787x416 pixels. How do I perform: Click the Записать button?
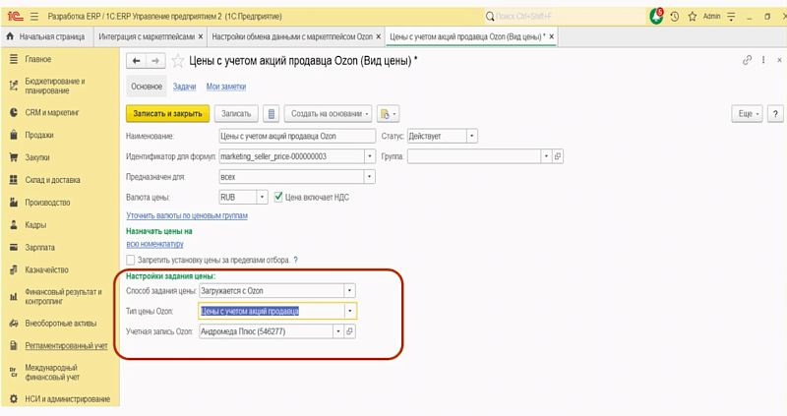pos(236,114)
